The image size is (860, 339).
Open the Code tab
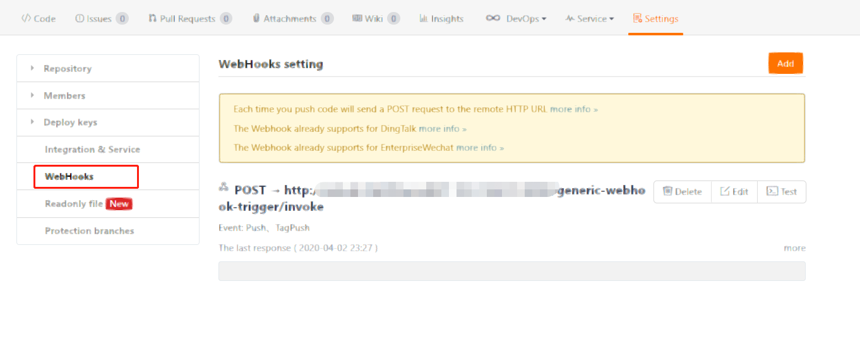point(39,18)
